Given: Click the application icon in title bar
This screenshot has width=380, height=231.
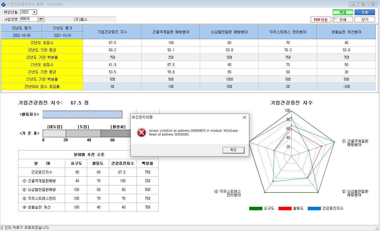Looking at the screenshot, I should [x=4, y=4].
